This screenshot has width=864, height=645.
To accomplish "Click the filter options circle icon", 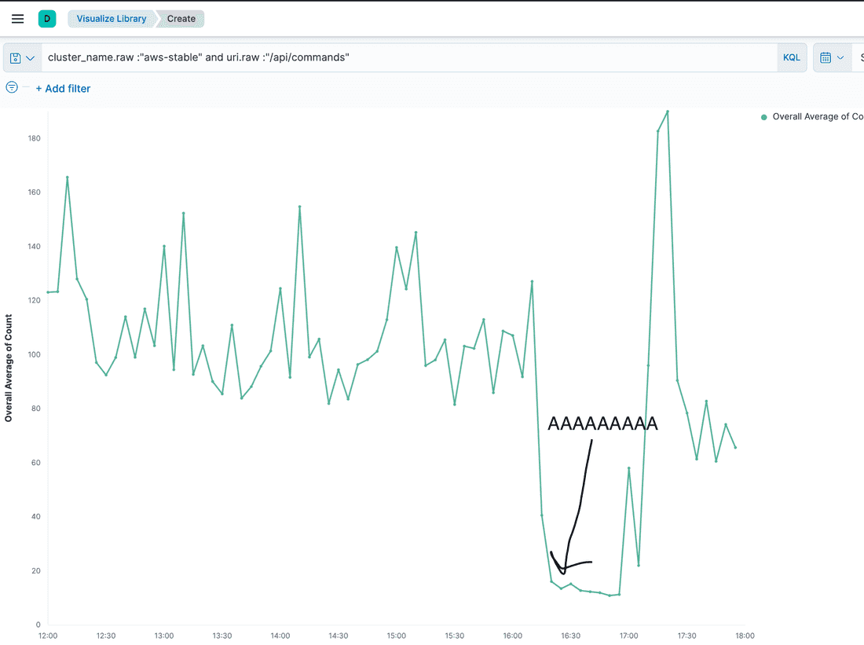I will pos(12,87).
